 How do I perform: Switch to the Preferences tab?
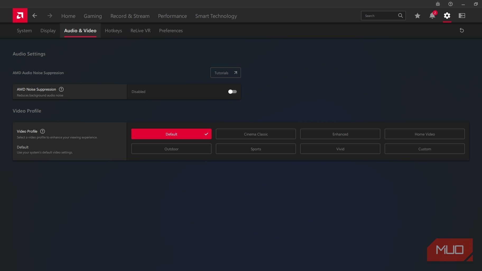171,30
